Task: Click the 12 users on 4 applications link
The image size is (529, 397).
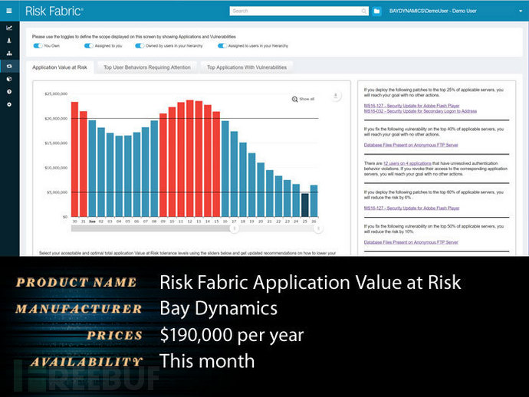Action: click(x=407, y=163)
